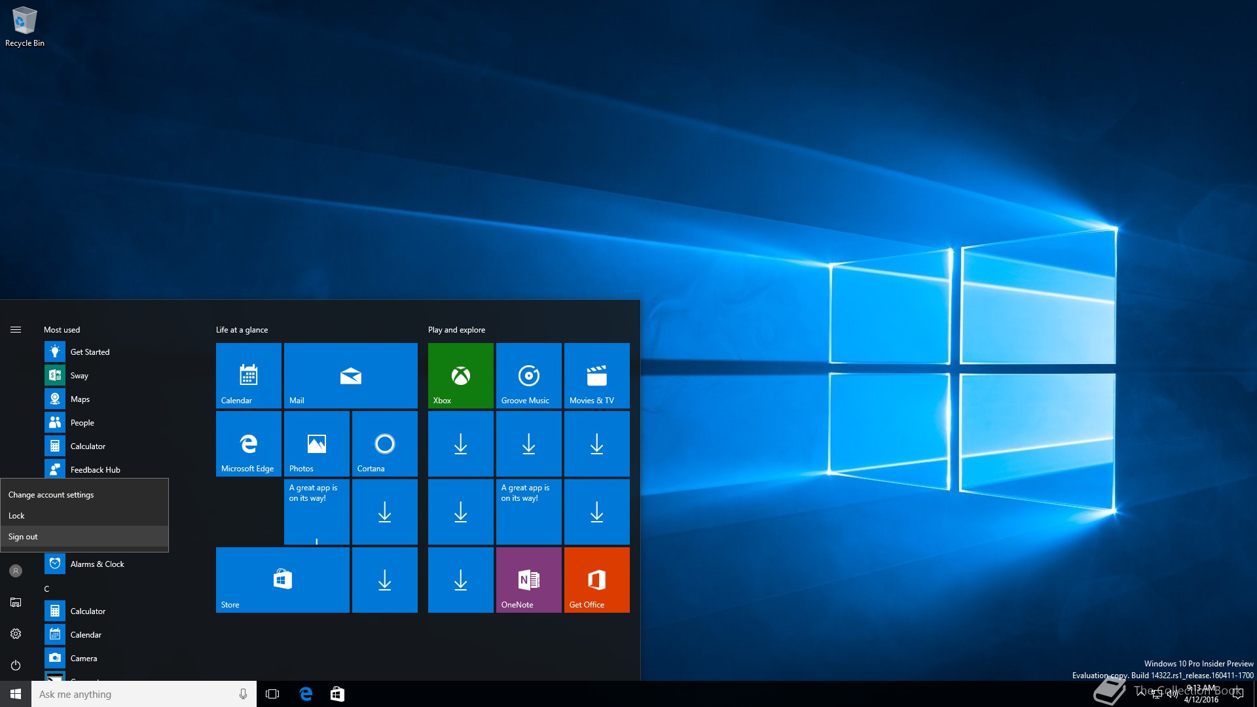
Task: Click the volume icon in system tray
Action: (1173, 694)
